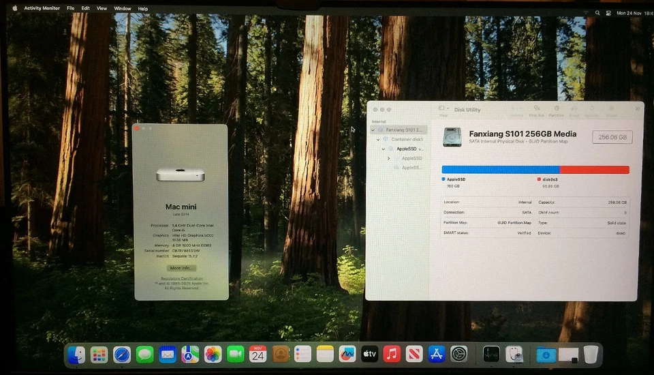Click Activity Monitor icon in the Dock

point(491,355)
